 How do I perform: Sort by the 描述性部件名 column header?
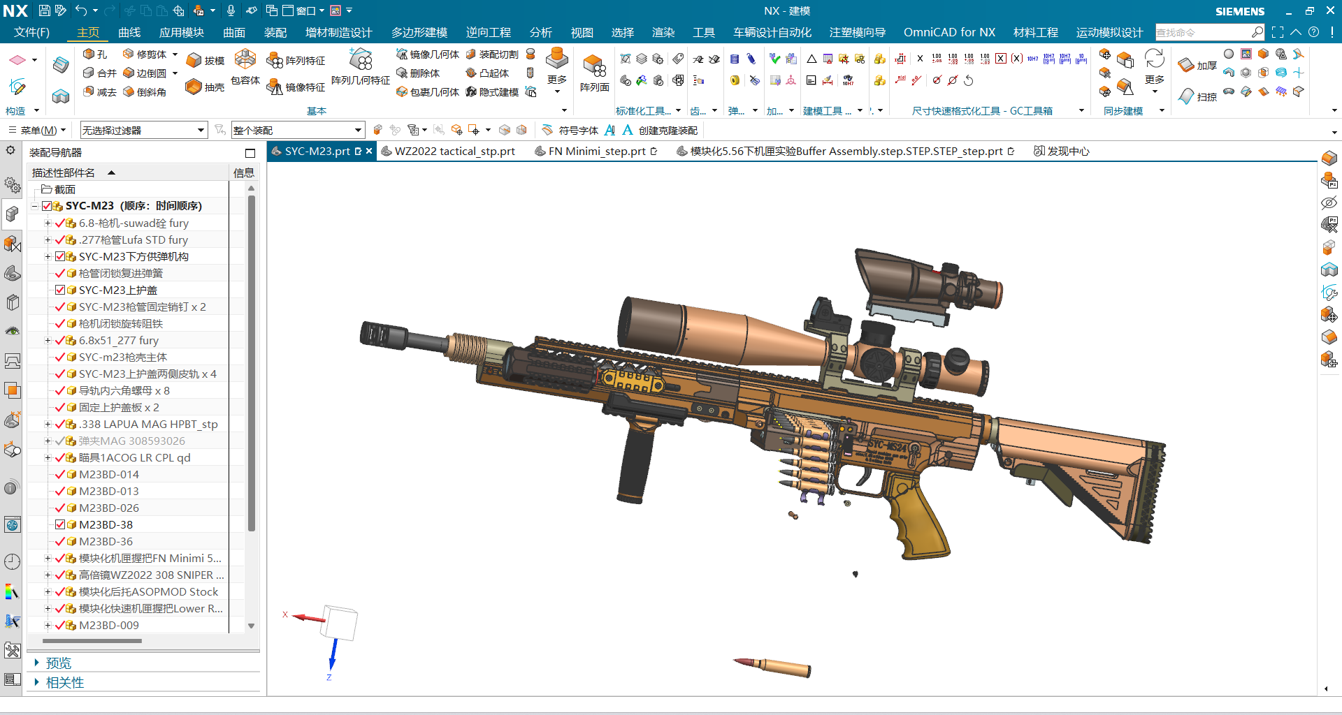point(128,172)
